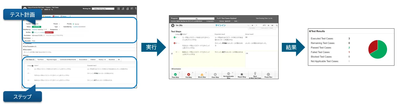
Task: Select the Associations tab
Action: [x=83, y=59]
